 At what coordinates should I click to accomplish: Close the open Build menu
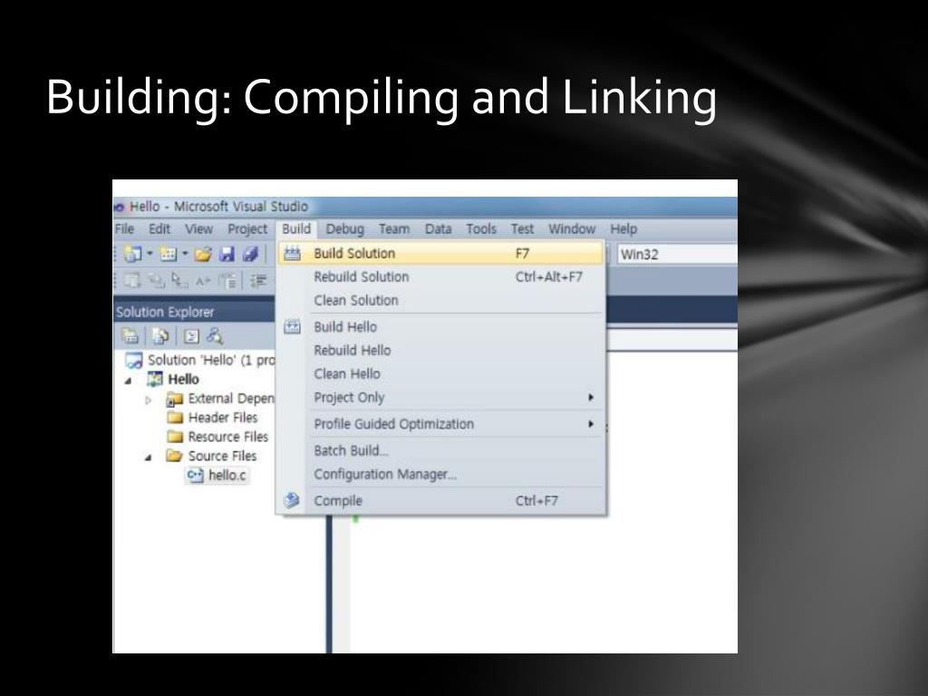tap(296, 229)
